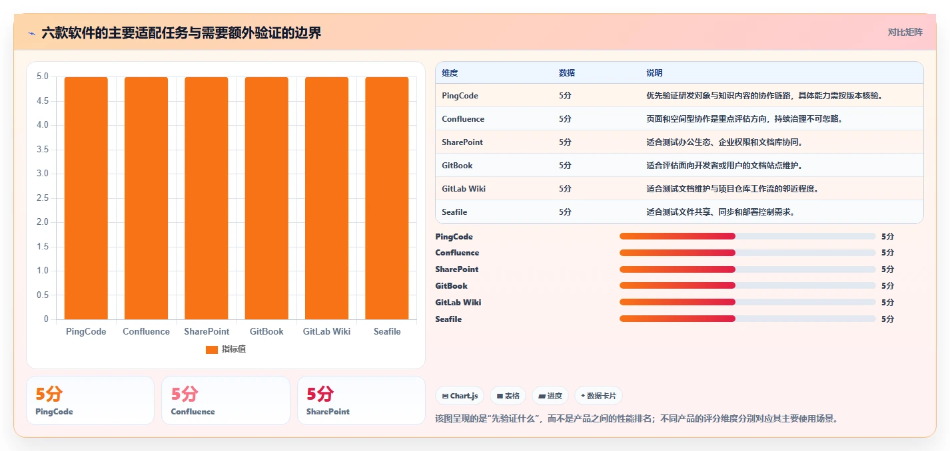The height and width of the screenshot is (451, 950).
Task: Click the 数据 column header
Action: [567, 73]
